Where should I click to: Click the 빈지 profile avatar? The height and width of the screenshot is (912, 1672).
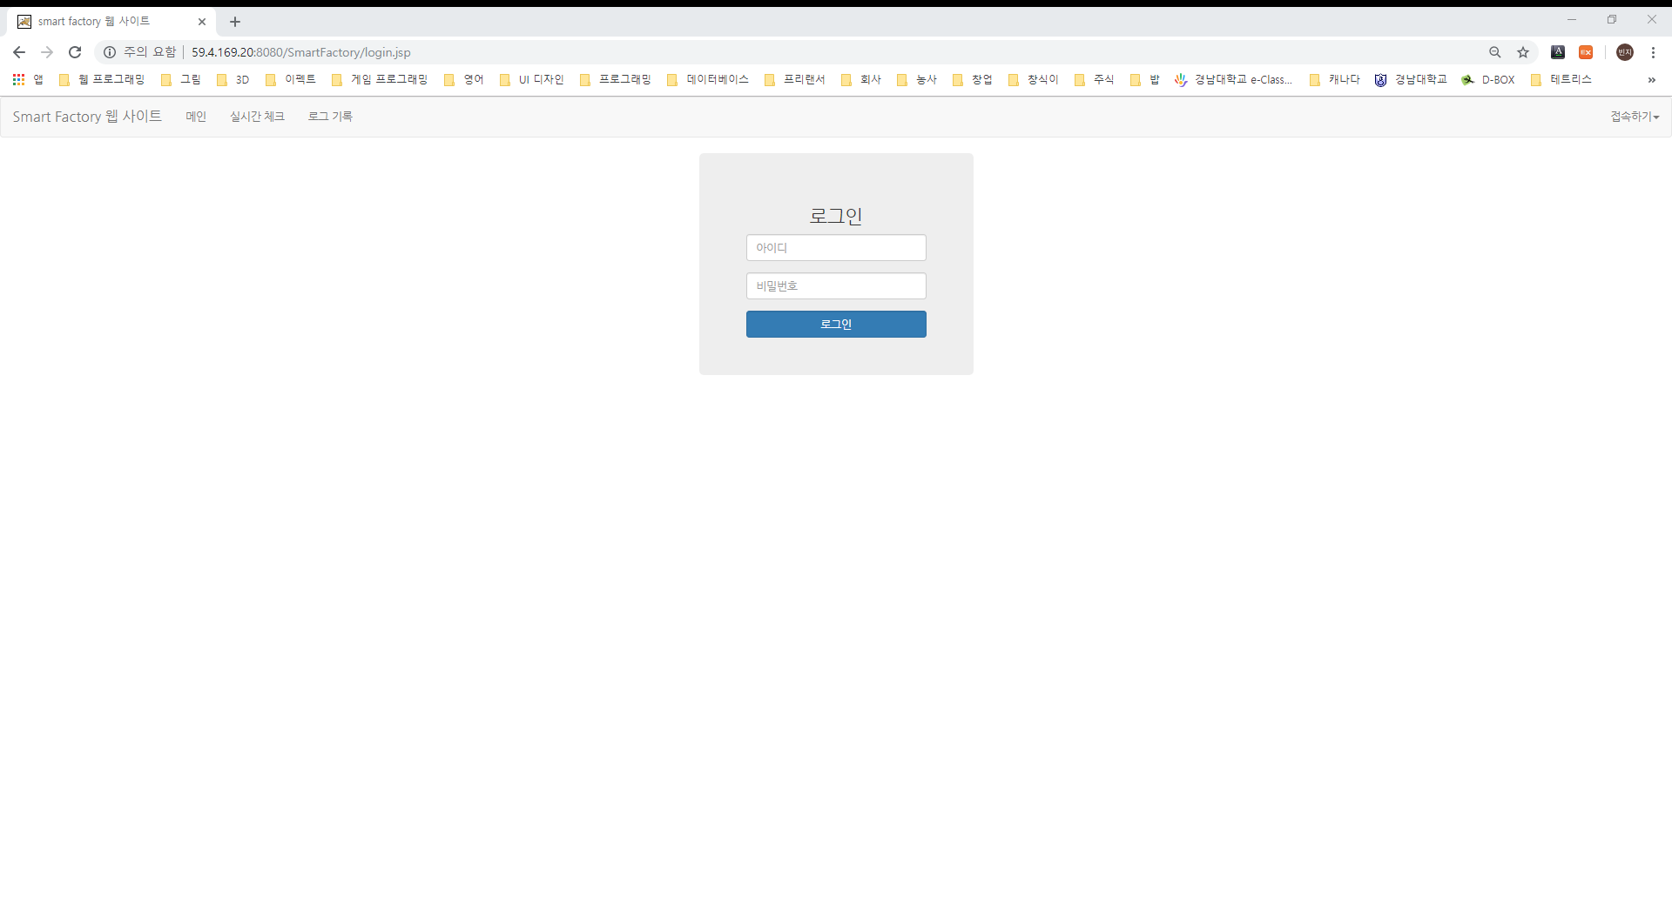[x=1625, y=52]
